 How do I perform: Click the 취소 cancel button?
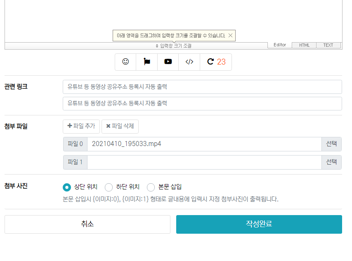coord(87,224)
